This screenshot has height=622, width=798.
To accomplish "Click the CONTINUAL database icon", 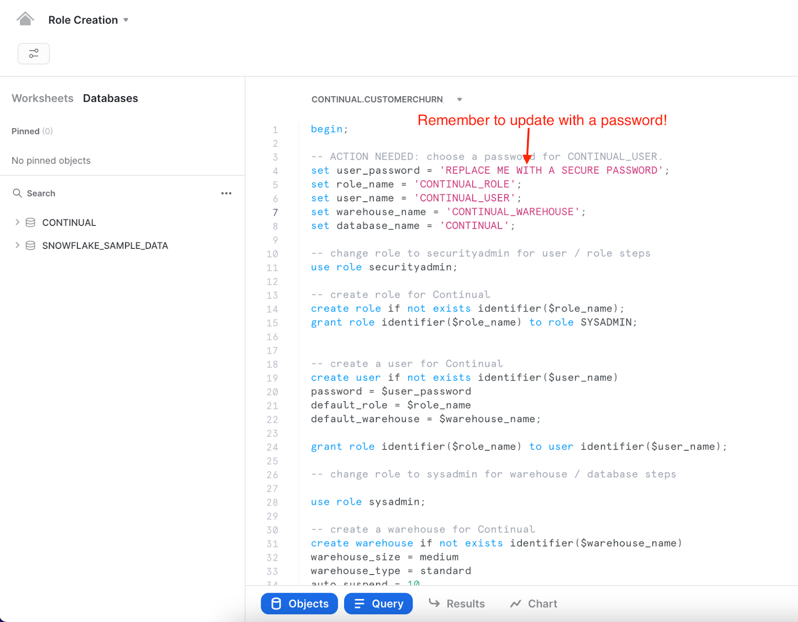I will coord(30,223).
